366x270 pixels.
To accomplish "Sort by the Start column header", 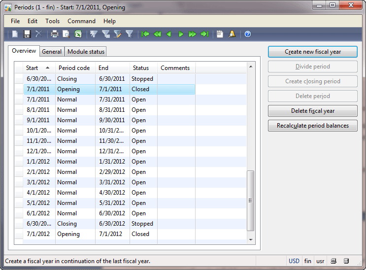I will coord(39,68).
